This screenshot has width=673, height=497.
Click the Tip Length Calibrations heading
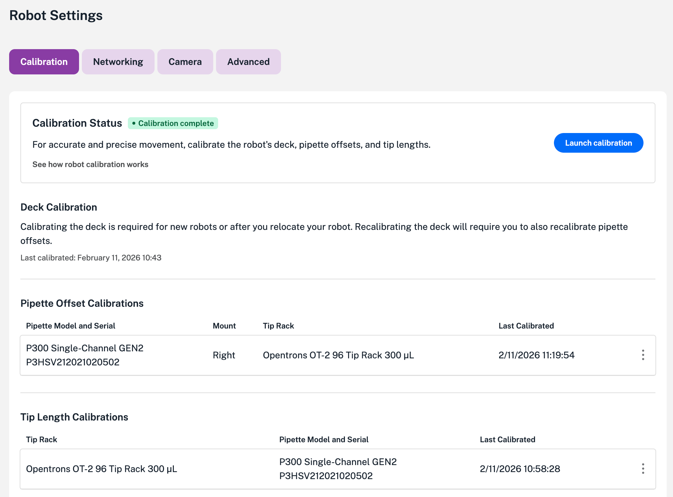tap(74, 417)
